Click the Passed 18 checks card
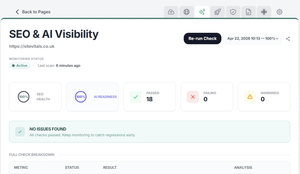This screenshot has width=300, height=174. pos(149,97)
